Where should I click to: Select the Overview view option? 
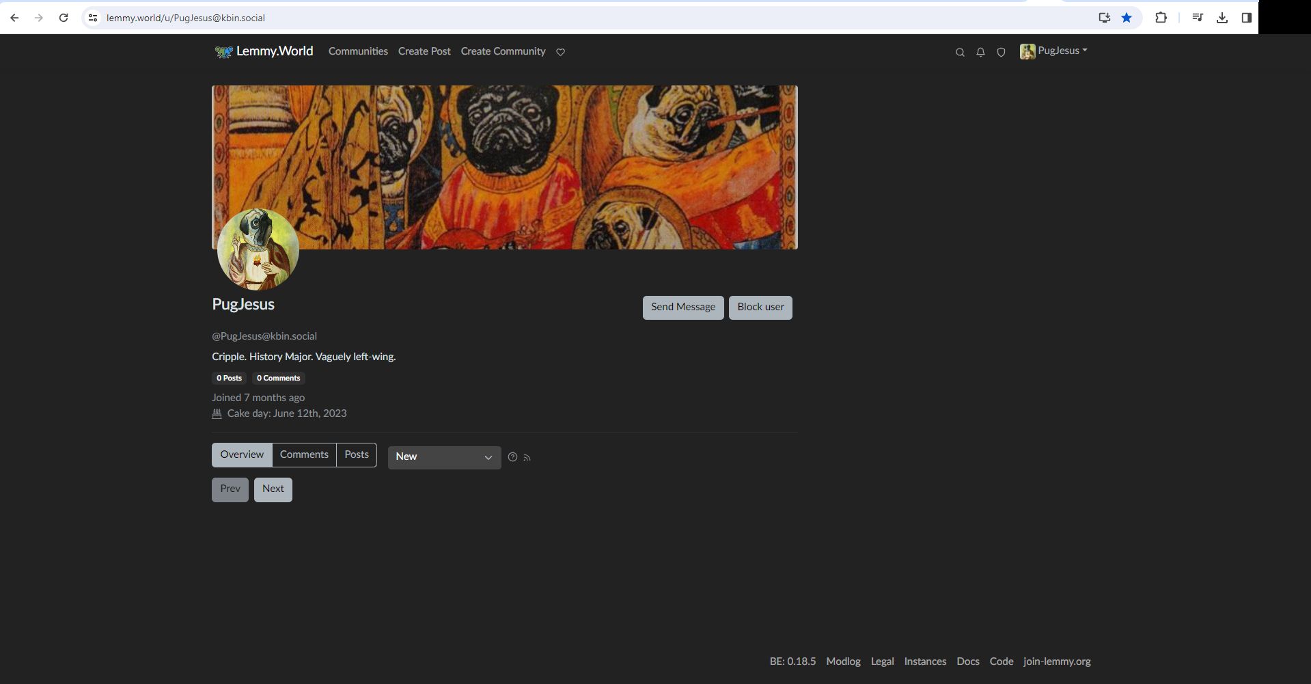pyautogui.click(x=242, y=455)
